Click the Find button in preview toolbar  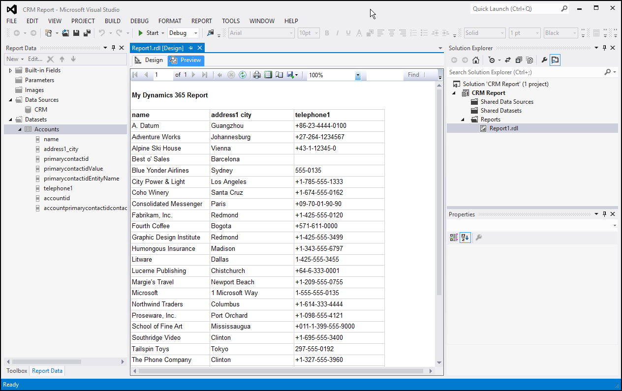coord(413,75)
